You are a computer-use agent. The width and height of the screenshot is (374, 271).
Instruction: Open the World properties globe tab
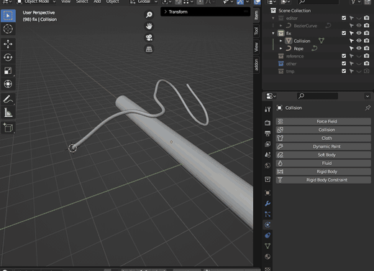pos(268,166)
